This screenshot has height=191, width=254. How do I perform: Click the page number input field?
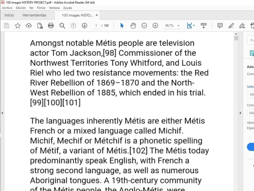point(96,26)
